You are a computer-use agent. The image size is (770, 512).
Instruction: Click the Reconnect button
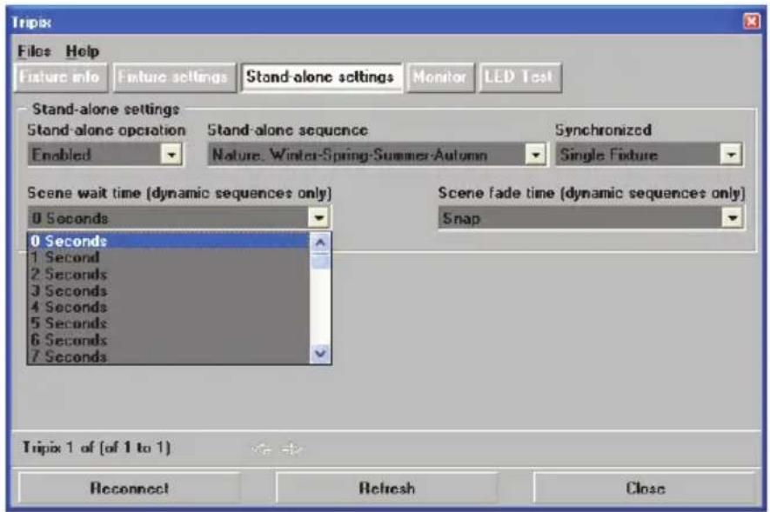pos(130,488)
